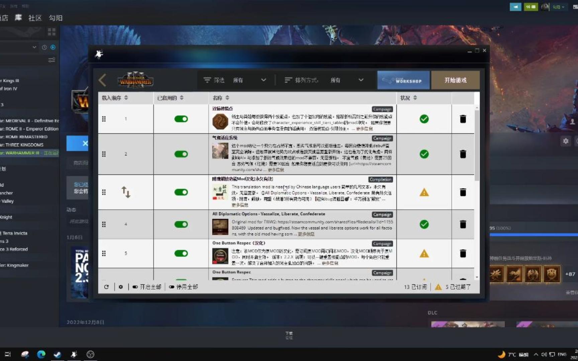Viewport: 578px width, 361px height.
Task: Open the 库 tab in Steam
Action: click(18, 18)
